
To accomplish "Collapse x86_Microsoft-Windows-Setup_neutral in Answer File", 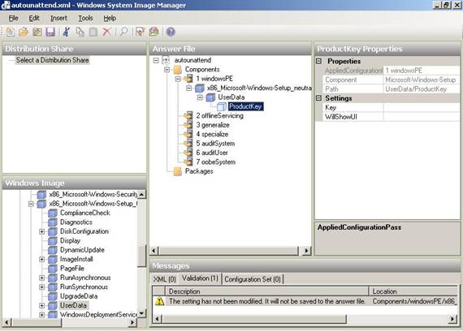I will (188, 88).
